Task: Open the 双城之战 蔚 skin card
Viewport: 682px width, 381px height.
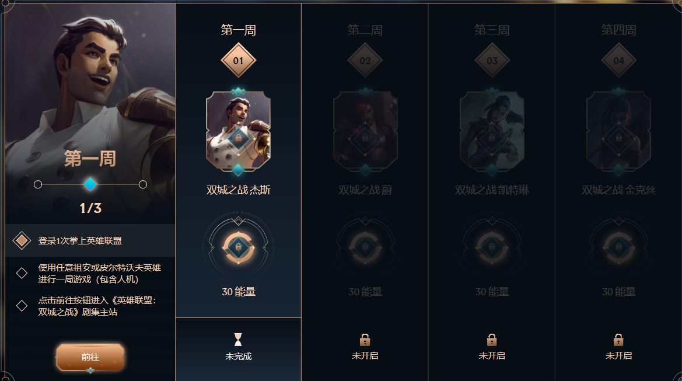Action: tap(365, 132)
